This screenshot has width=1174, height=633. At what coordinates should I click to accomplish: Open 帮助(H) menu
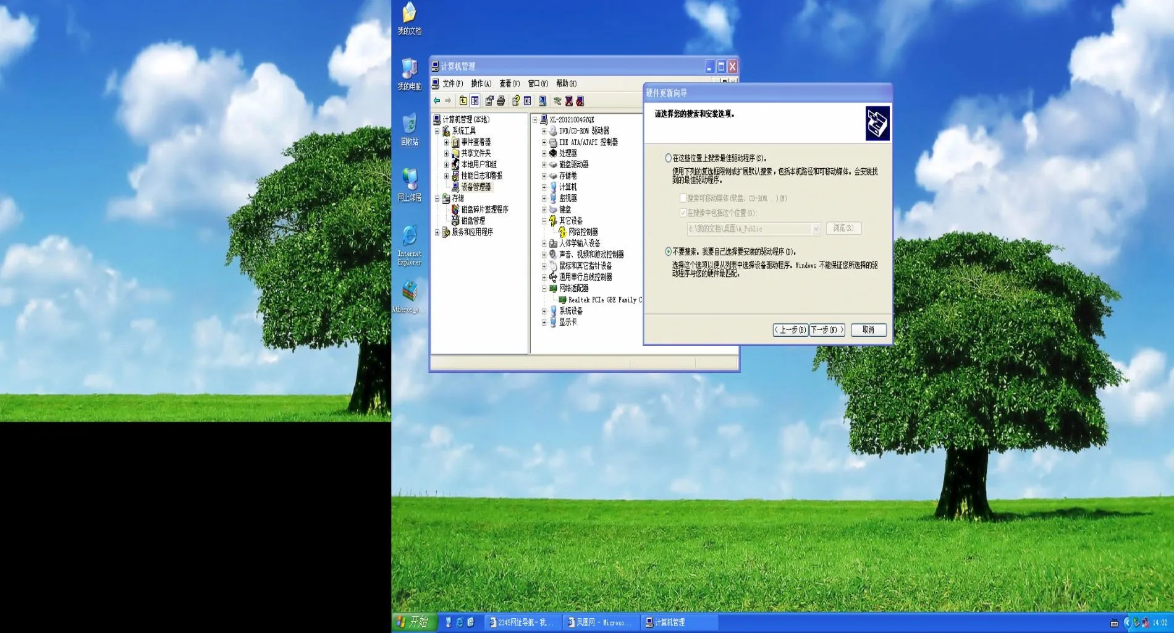[x=566, y=83]
